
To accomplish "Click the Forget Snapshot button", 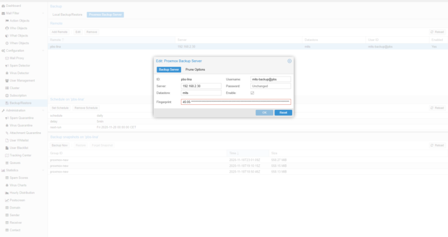I will coord(102,145).
